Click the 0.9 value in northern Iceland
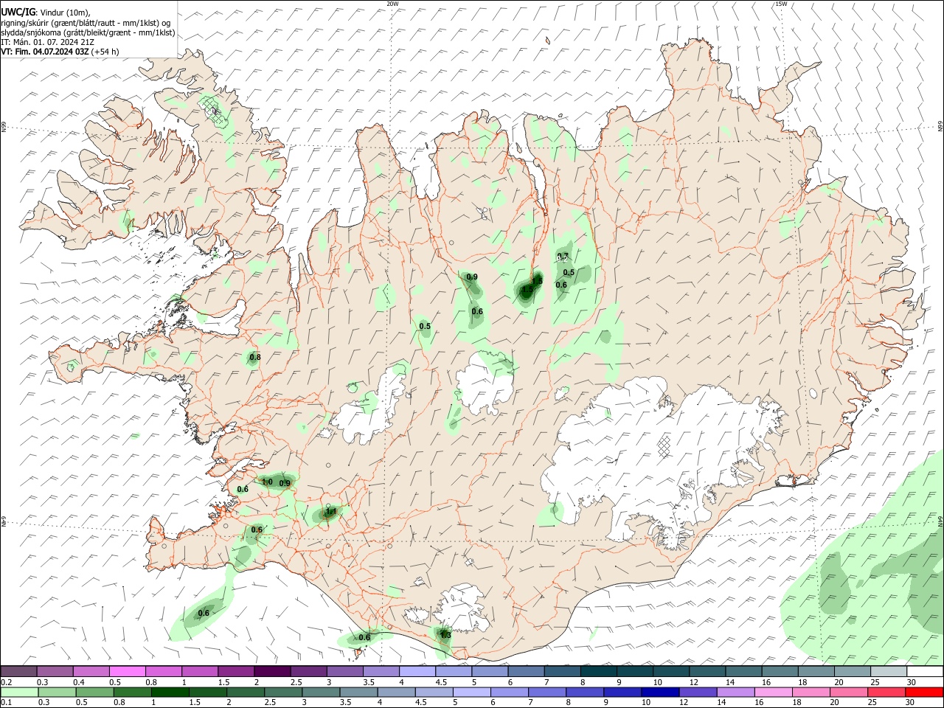Screen dimensions: 944x708 [x=472, y=277]
